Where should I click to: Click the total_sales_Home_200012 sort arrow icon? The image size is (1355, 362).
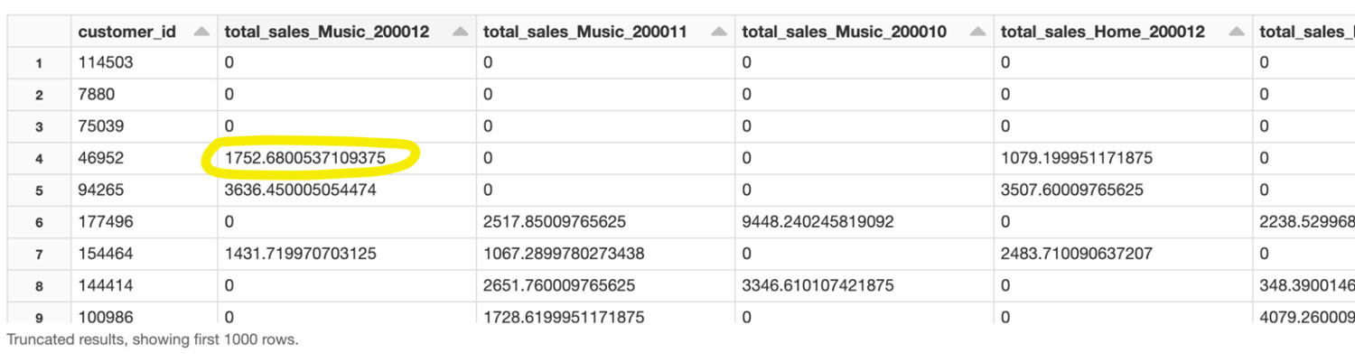click(x=1236, y=32)
